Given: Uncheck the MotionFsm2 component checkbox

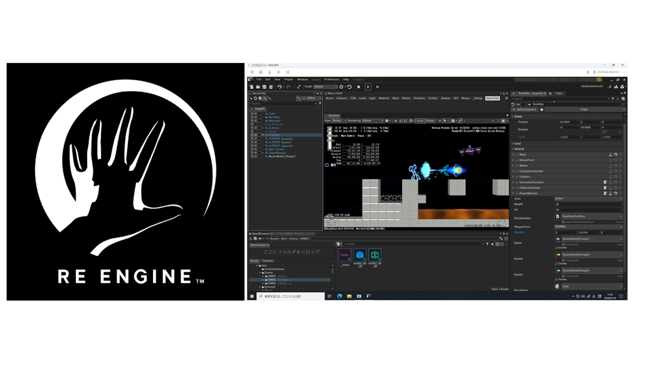Looking at the screenshot, I should [x=517, y=160].
